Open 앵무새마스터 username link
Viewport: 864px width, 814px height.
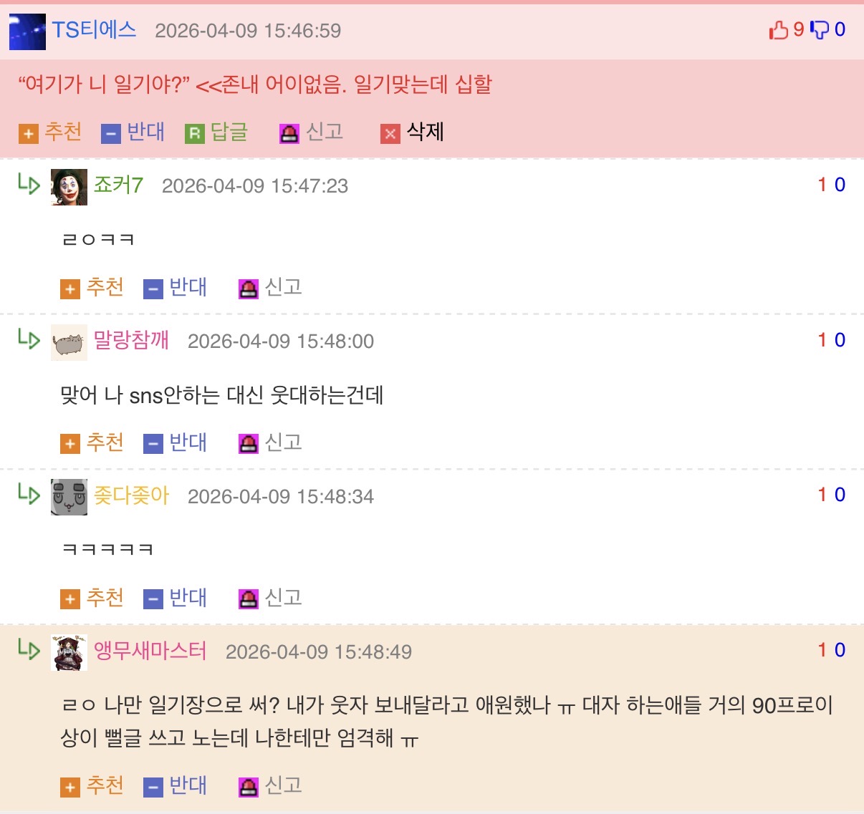[150, 651]
